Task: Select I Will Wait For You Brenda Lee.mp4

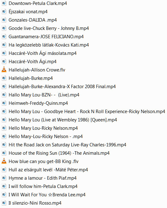Action: pyautogui.click(x=47, y=195)
